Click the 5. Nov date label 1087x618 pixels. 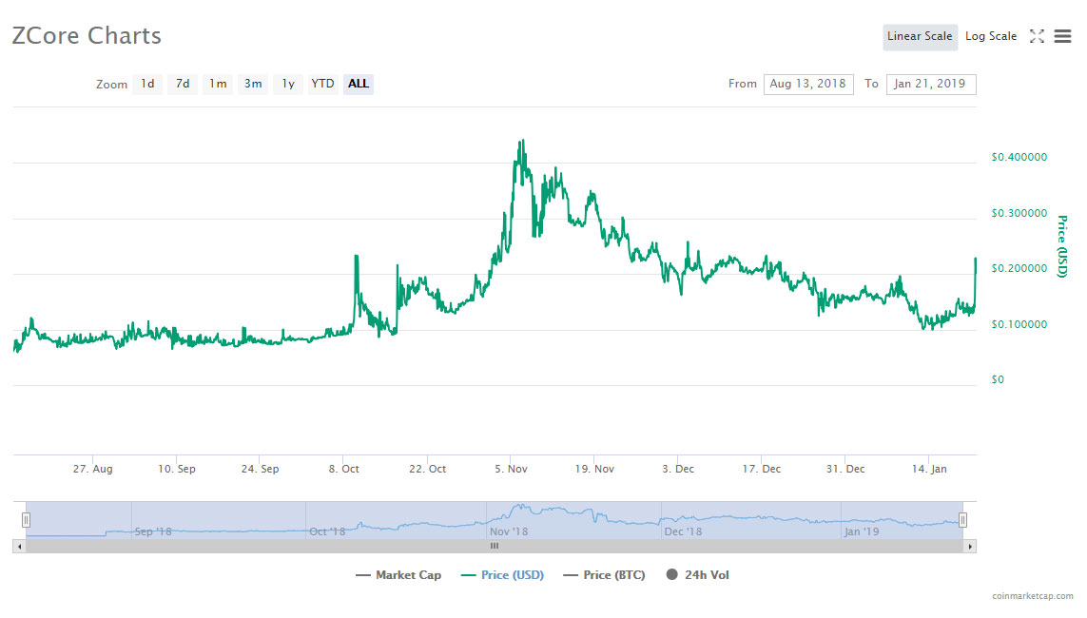511,469
